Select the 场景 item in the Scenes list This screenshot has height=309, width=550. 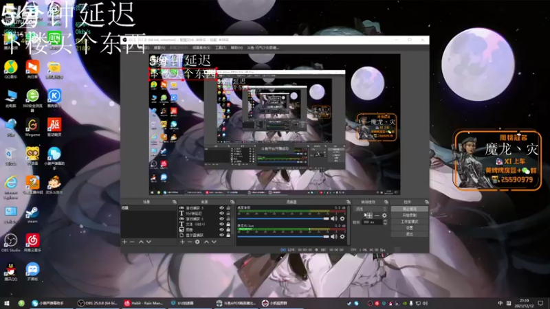click(148, 208)
